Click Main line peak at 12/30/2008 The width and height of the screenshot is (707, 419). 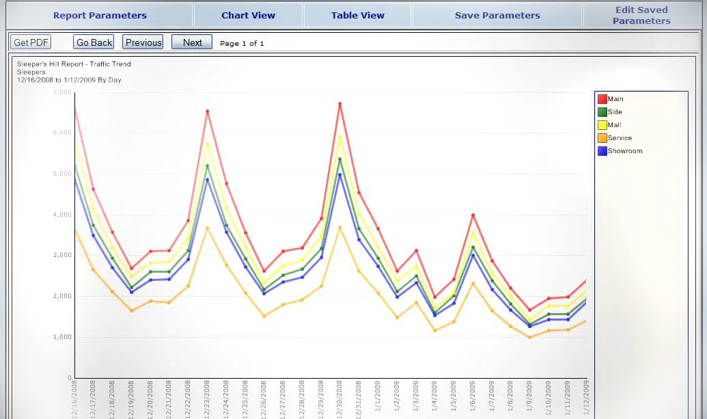tap(339, 104)
